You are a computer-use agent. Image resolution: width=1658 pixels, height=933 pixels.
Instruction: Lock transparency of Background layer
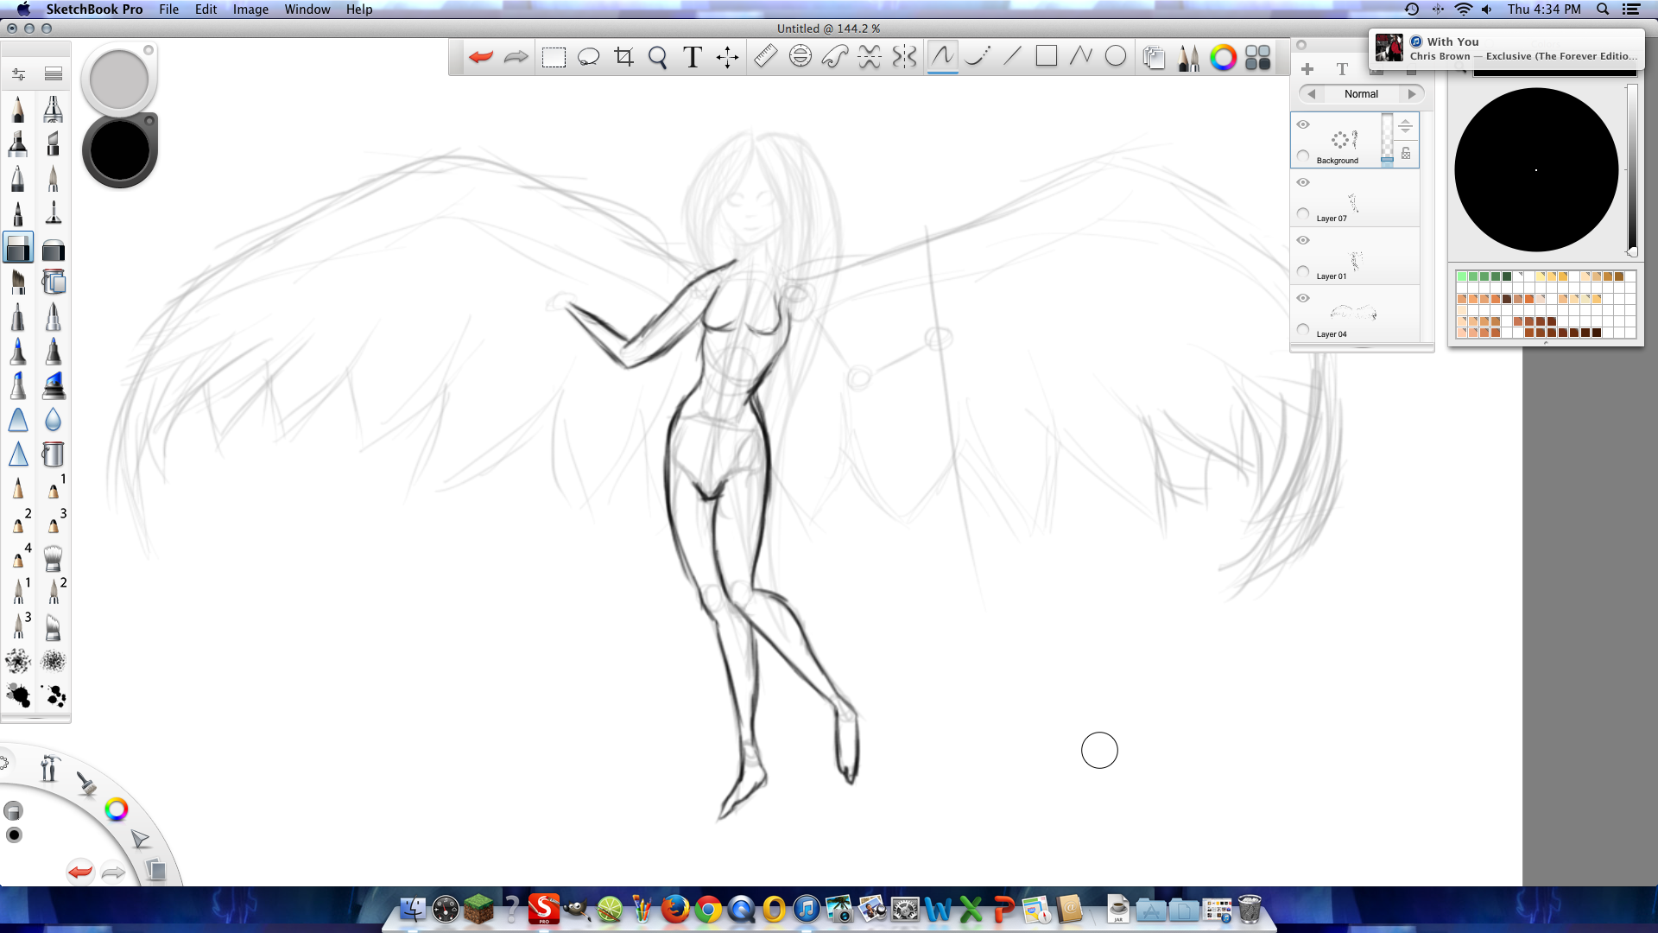pyautogui.click(x=1406, y=154)
